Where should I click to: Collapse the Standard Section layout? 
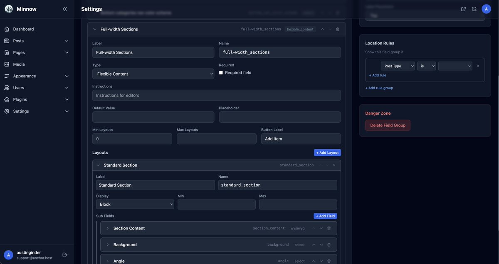coord(98,165)
